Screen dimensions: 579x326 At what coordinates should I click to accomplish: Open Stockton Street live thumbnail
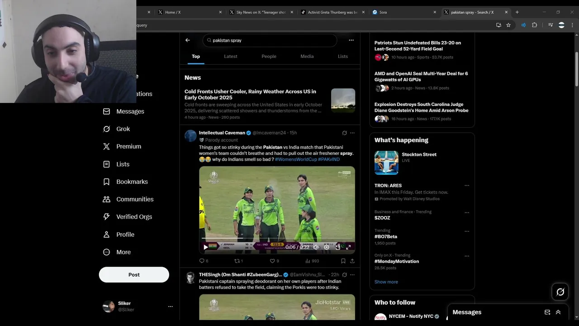click(x=386, y=163)
